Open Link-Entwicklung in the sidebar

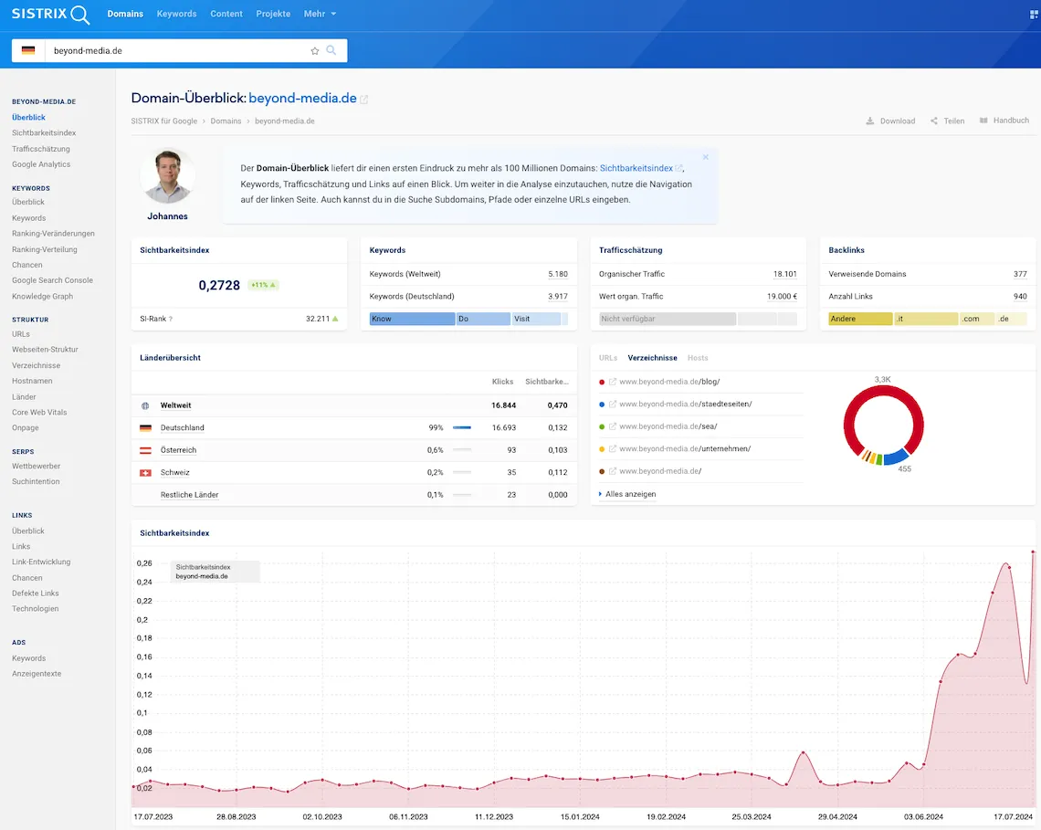tap(41, 562)
